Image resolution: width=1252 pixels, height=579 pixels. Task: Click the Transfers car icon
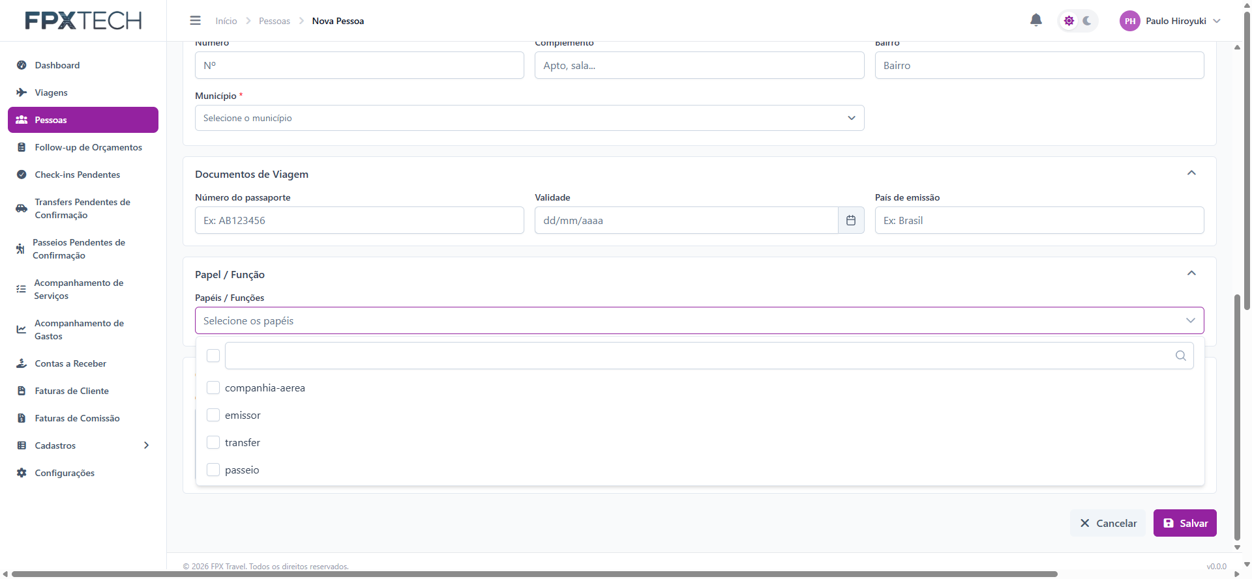click(x=22, y=208)
